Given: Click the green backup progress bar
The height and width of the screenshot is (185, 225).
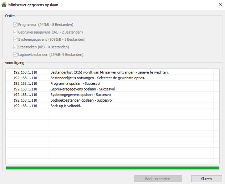Looking at the screenshot, I should coord(112,168).
